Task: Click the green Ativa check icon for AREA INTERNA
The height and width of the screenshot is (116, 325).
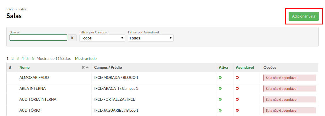Action: pyautogui.click(x=220, y=88)
